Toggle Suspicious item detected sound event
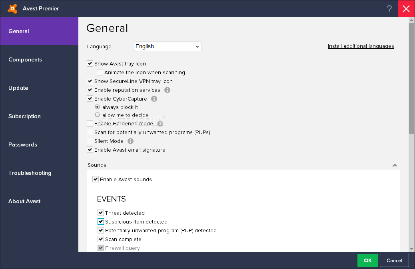This screenshot has width=415, height=269. pyautogui.click(x=101, y=222)
